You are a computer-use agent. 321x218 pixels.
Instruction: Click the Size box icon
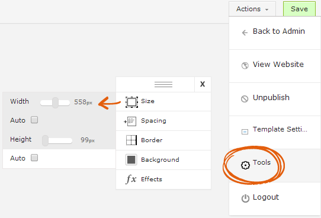point(131,102)
